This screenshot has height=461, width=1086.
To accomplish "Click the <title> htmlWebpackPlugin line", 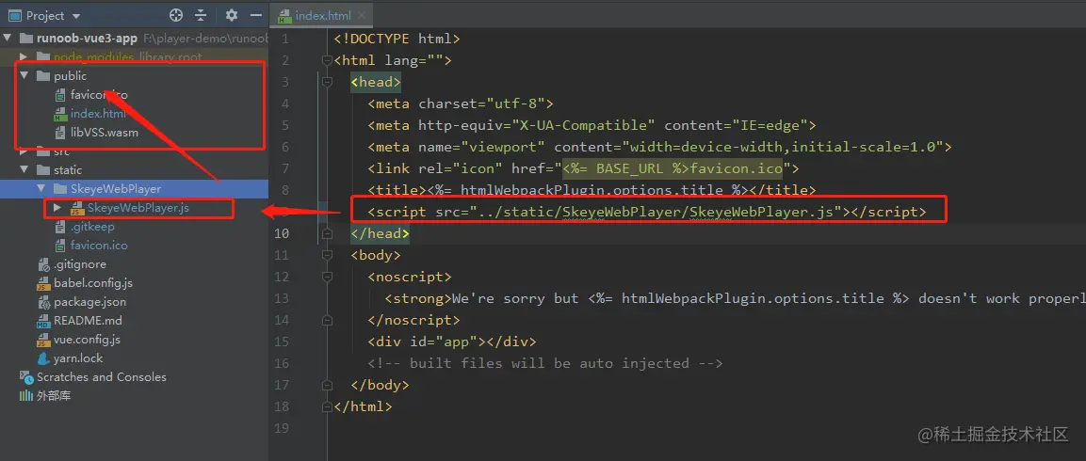I will pyautogui.click(x=592, y=190).
